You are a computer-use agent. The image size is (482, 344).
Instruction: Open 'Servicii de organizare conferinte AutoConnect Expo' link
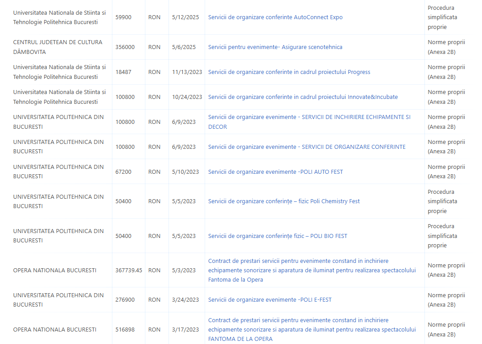[275, 17]
